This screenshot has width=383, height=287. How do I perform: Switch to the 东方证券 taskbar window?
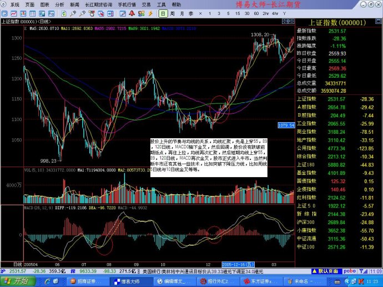261,281
